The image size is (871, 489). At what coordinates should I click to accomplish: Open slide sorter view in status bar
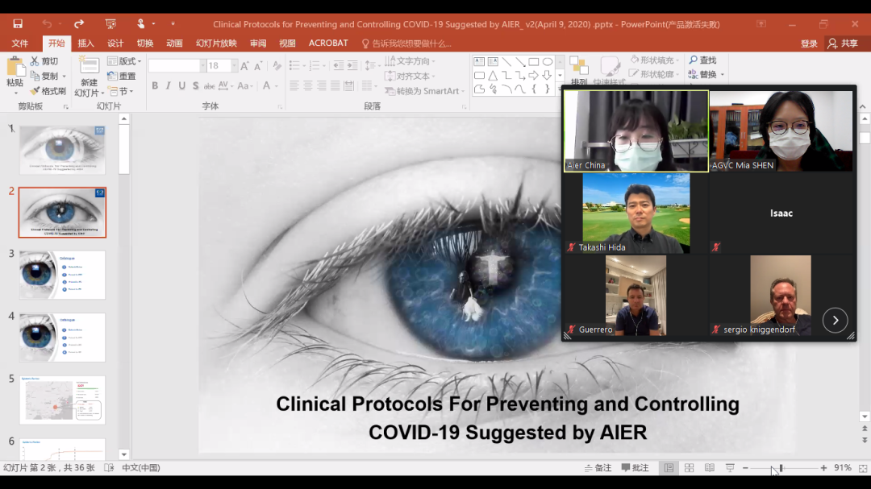(689, 468)
